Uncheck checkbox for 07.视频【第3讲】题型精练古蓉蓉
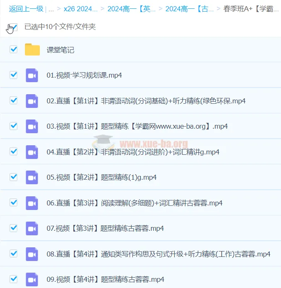 click(x=13, y=228)
